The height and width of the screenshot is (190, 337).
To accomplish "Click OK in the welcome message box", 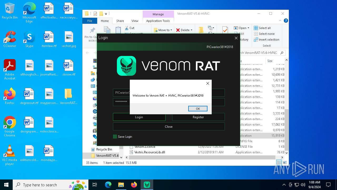I will coord(198,109).
